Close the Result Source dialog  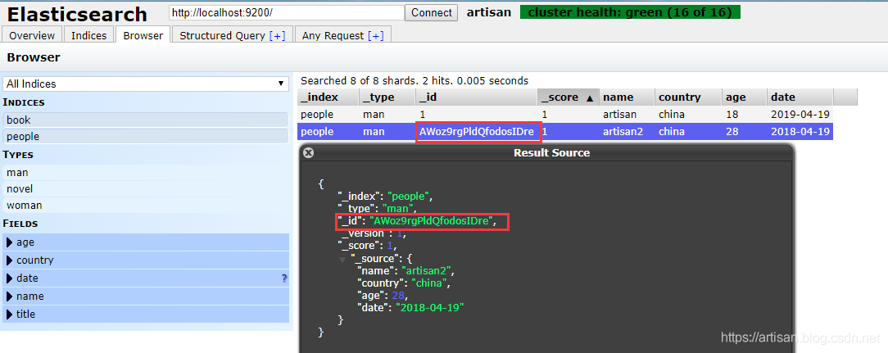tap(308, 152)
